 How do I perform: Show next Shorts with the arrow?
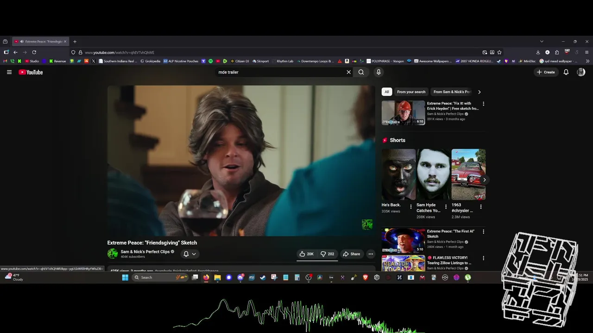[x=484, y=180]
